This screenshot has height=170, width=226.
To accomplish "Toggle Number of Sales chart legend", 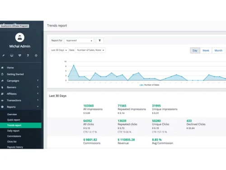I will pyautogui.click(x=149, y=85).
